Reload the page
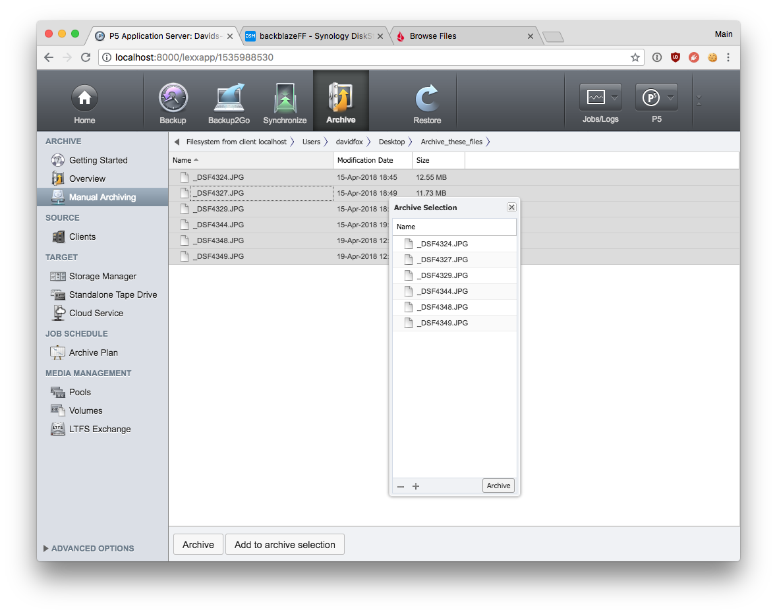Image resolution: width=777 pixels, height=614 pixels. [86, 57]
